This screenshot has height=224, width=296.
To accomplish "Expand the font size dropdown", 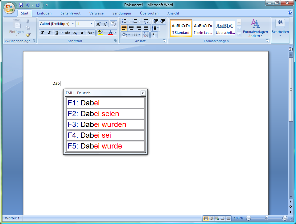I will pos(92,24).
